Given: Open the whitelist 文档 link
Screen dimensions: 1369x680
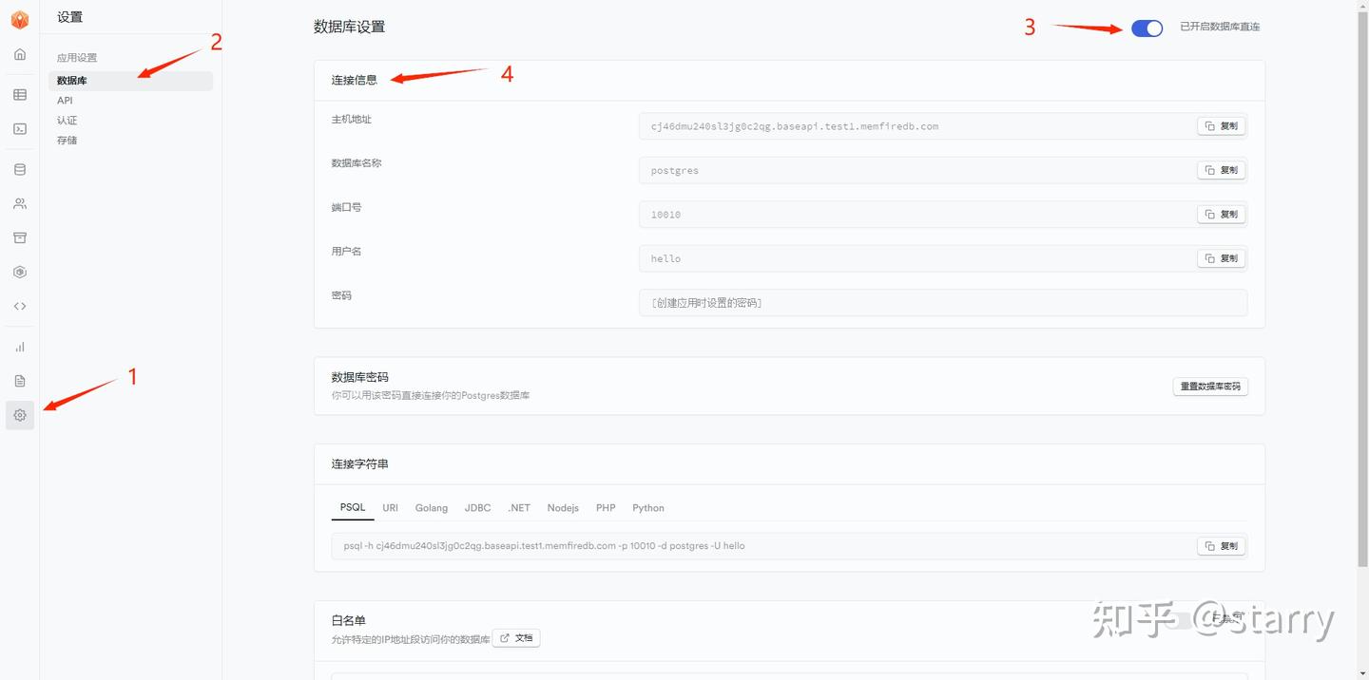Looking at the screenshot, I should (x=516, y=638).
